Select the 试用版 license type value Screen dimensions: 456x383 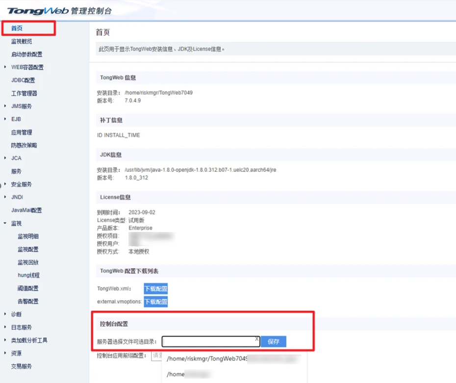point(136,220)
